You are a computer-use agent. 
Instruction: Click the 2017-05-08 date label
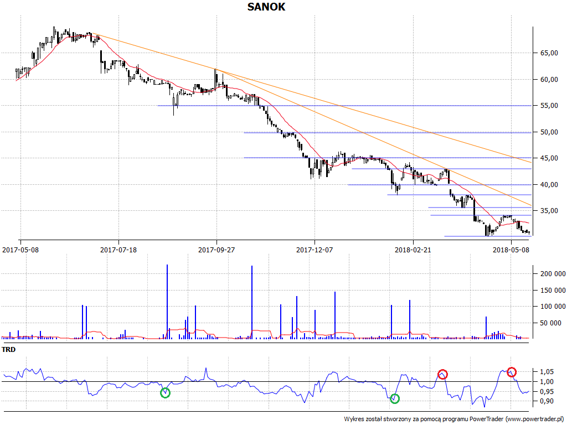[x=20, y=250]
